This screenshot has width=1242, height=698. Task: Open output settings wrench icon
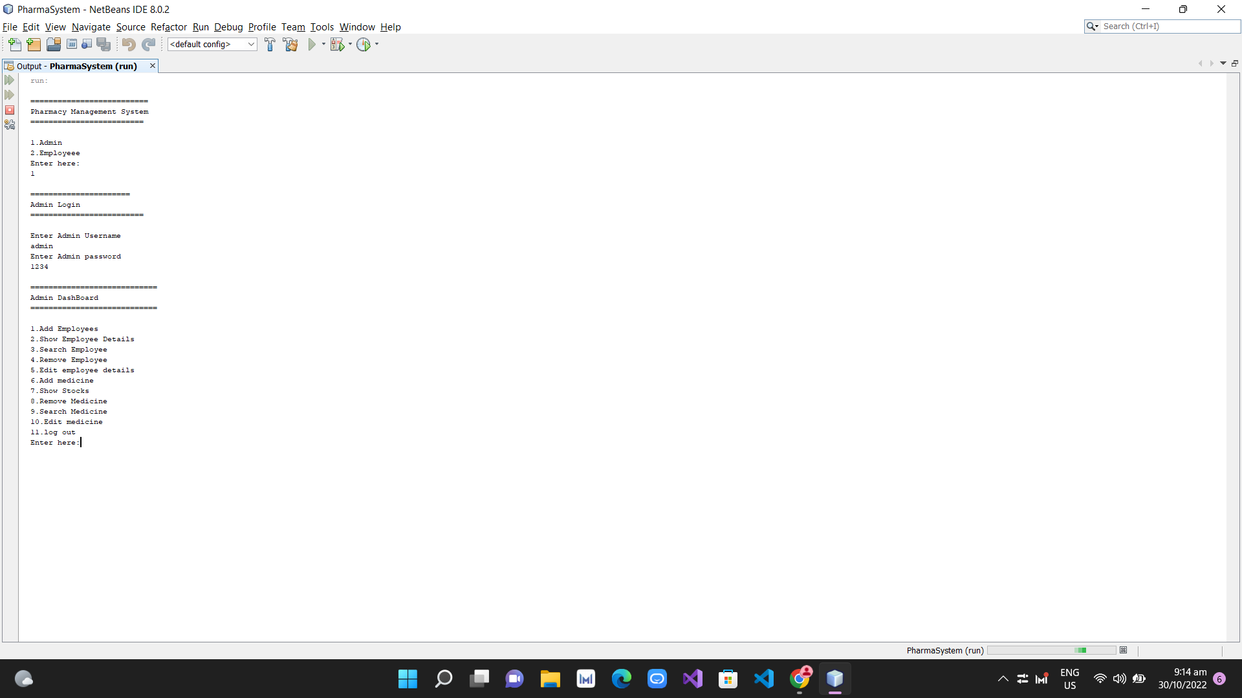click(10, 125)
